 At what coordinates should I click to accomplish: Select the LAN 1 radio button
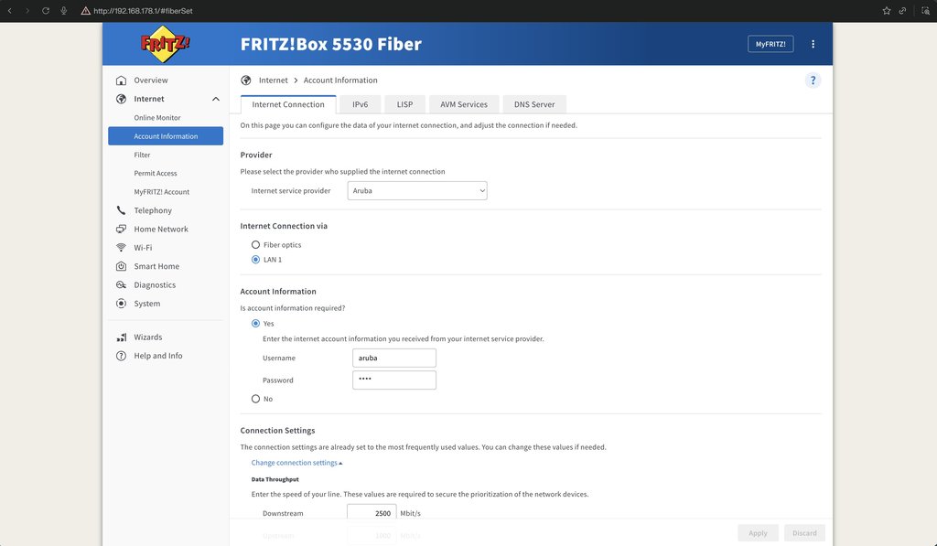[256, 259]
